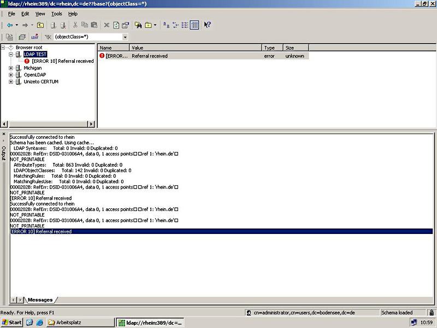Open the Tools menu
This screenshot has width=437, height=328.
pyautogui.click(x=57, y=14)
